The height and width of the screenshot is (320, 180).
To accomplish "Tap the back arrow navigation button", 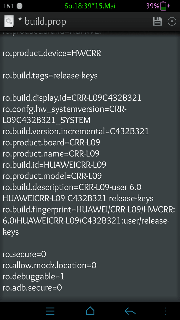I will [130, 311].
